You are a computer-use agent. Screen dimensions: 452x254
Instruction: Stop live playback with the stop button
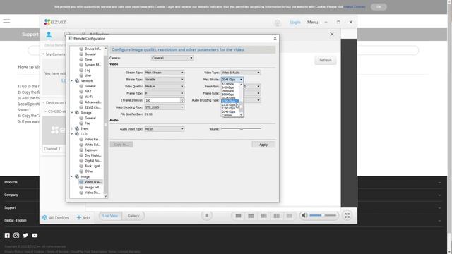(206, 216)
